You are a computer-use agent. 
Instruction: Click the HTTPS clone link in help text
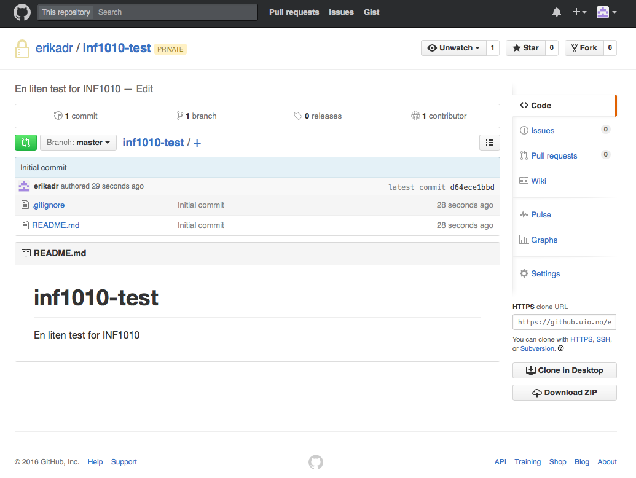coord(581,339)
